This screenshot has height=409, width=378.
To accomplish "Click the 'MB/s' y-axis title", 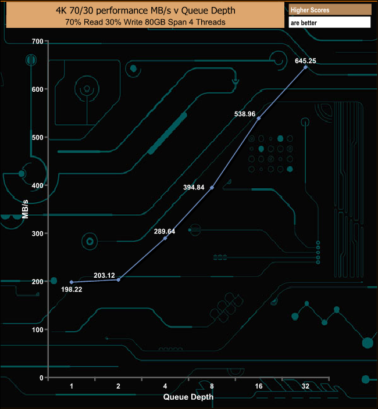I will (25, 208).
